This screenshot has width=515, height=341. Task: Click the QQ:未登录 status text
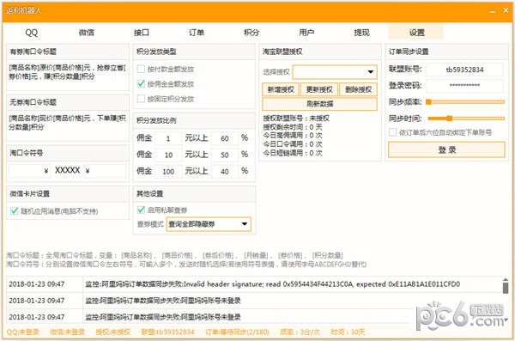22,332
